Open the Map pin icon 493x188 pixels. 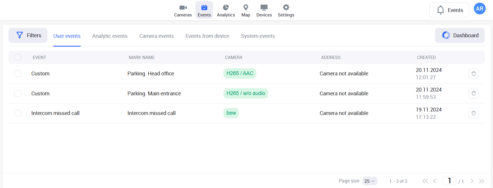tap(245, 8)
